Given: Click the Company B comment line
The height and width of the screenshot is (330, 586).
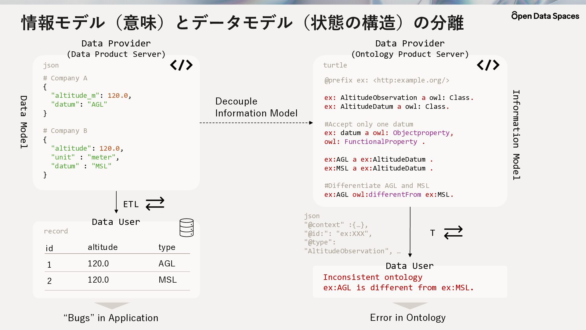Looking at the screenshot, I should [65, 131].
